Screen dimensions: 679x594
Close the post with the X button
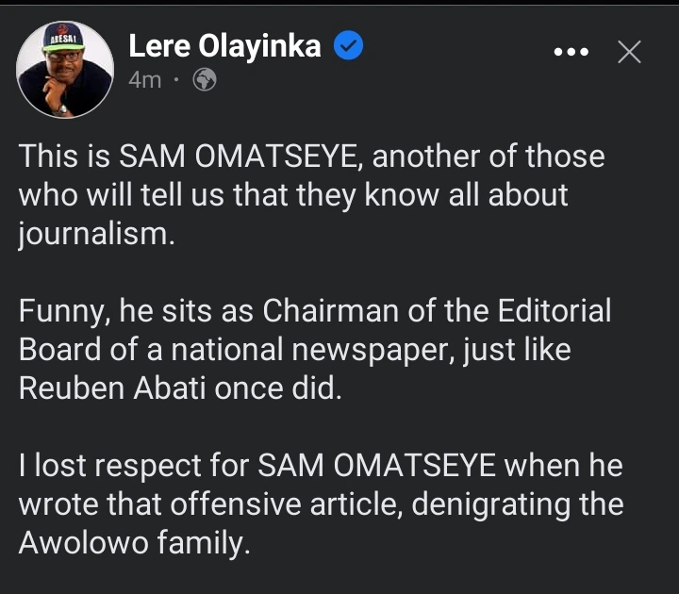[x=629, y=53]
